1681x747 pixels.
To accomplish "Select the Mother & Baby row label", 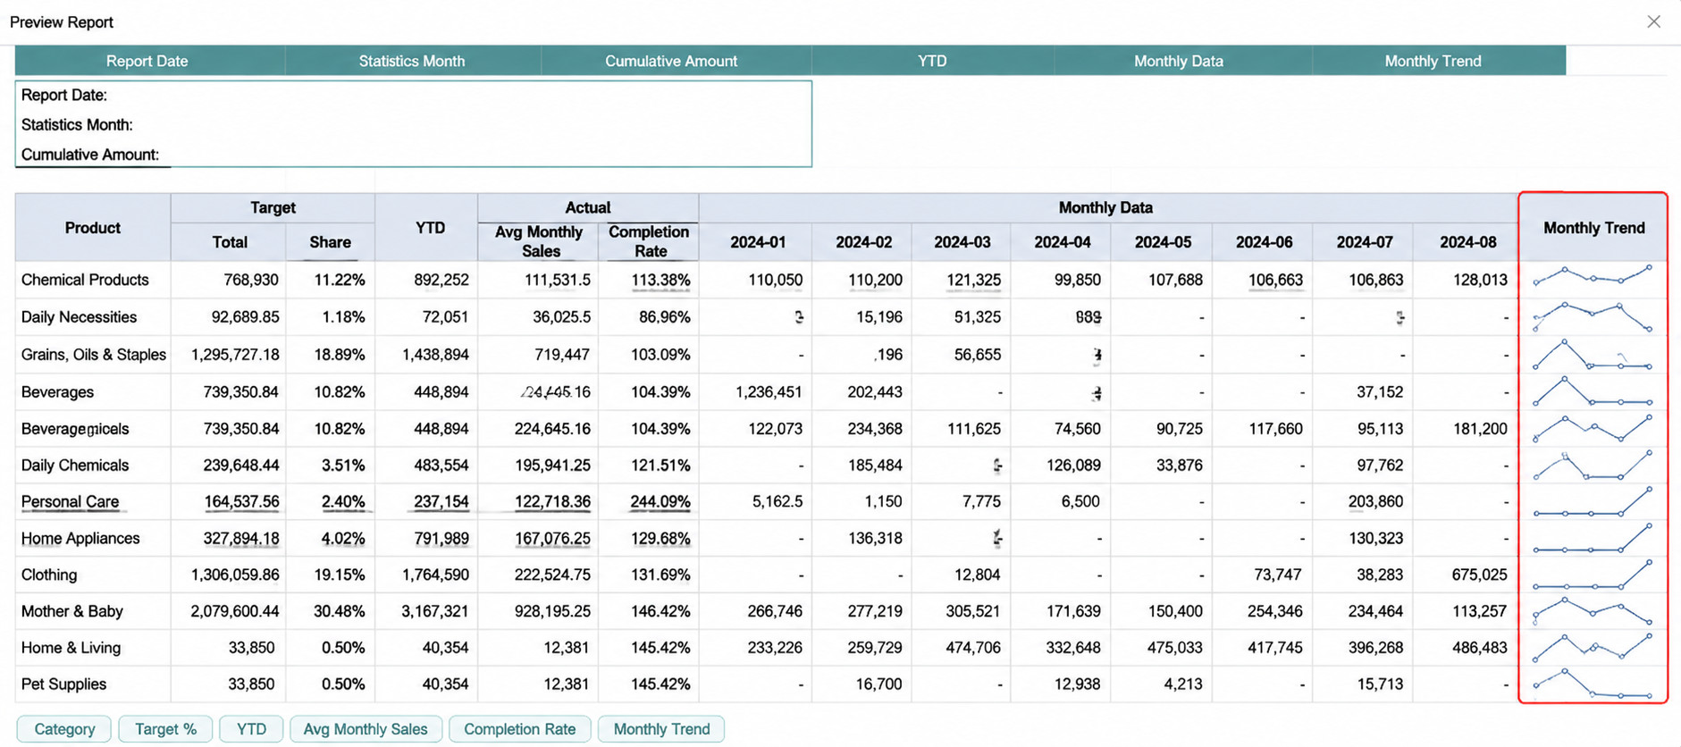I will 71,611.
